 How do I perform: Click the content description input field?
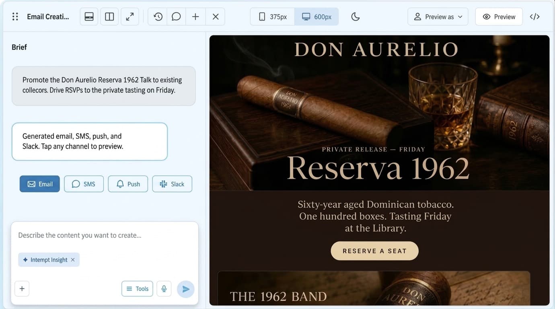point(105,235)
